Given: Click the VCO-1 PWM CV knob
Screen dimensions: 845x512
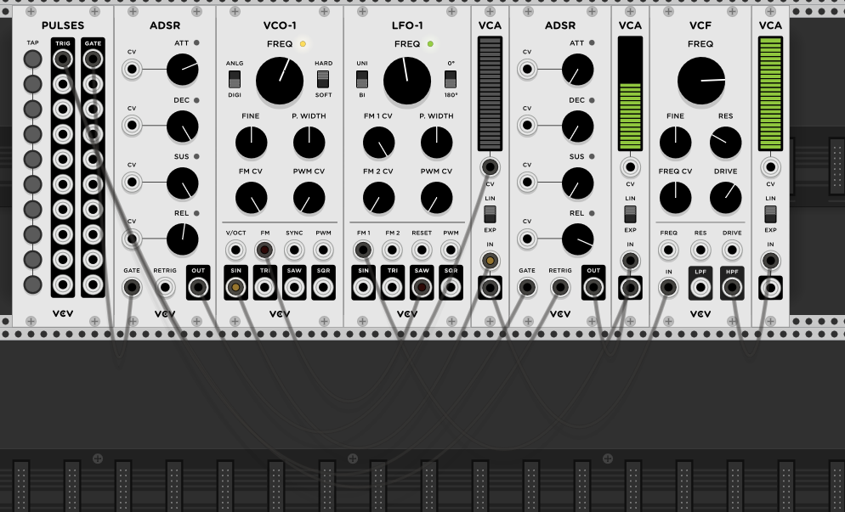Looking at the screenshot, I should pos(309,198).
